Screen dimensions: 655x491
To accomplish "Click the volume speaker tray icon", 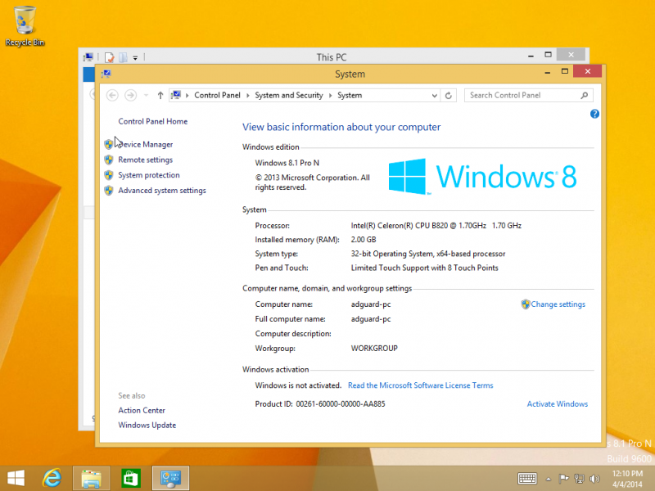I will (594, 479).
